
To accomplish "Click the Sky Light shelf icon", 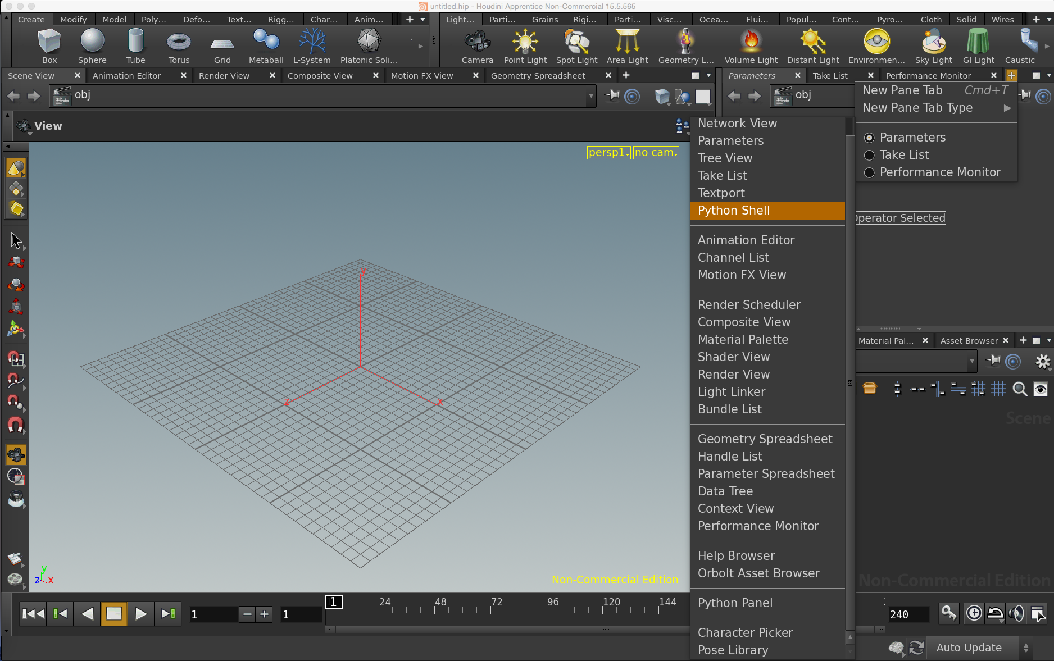I will tap(933, 46).
